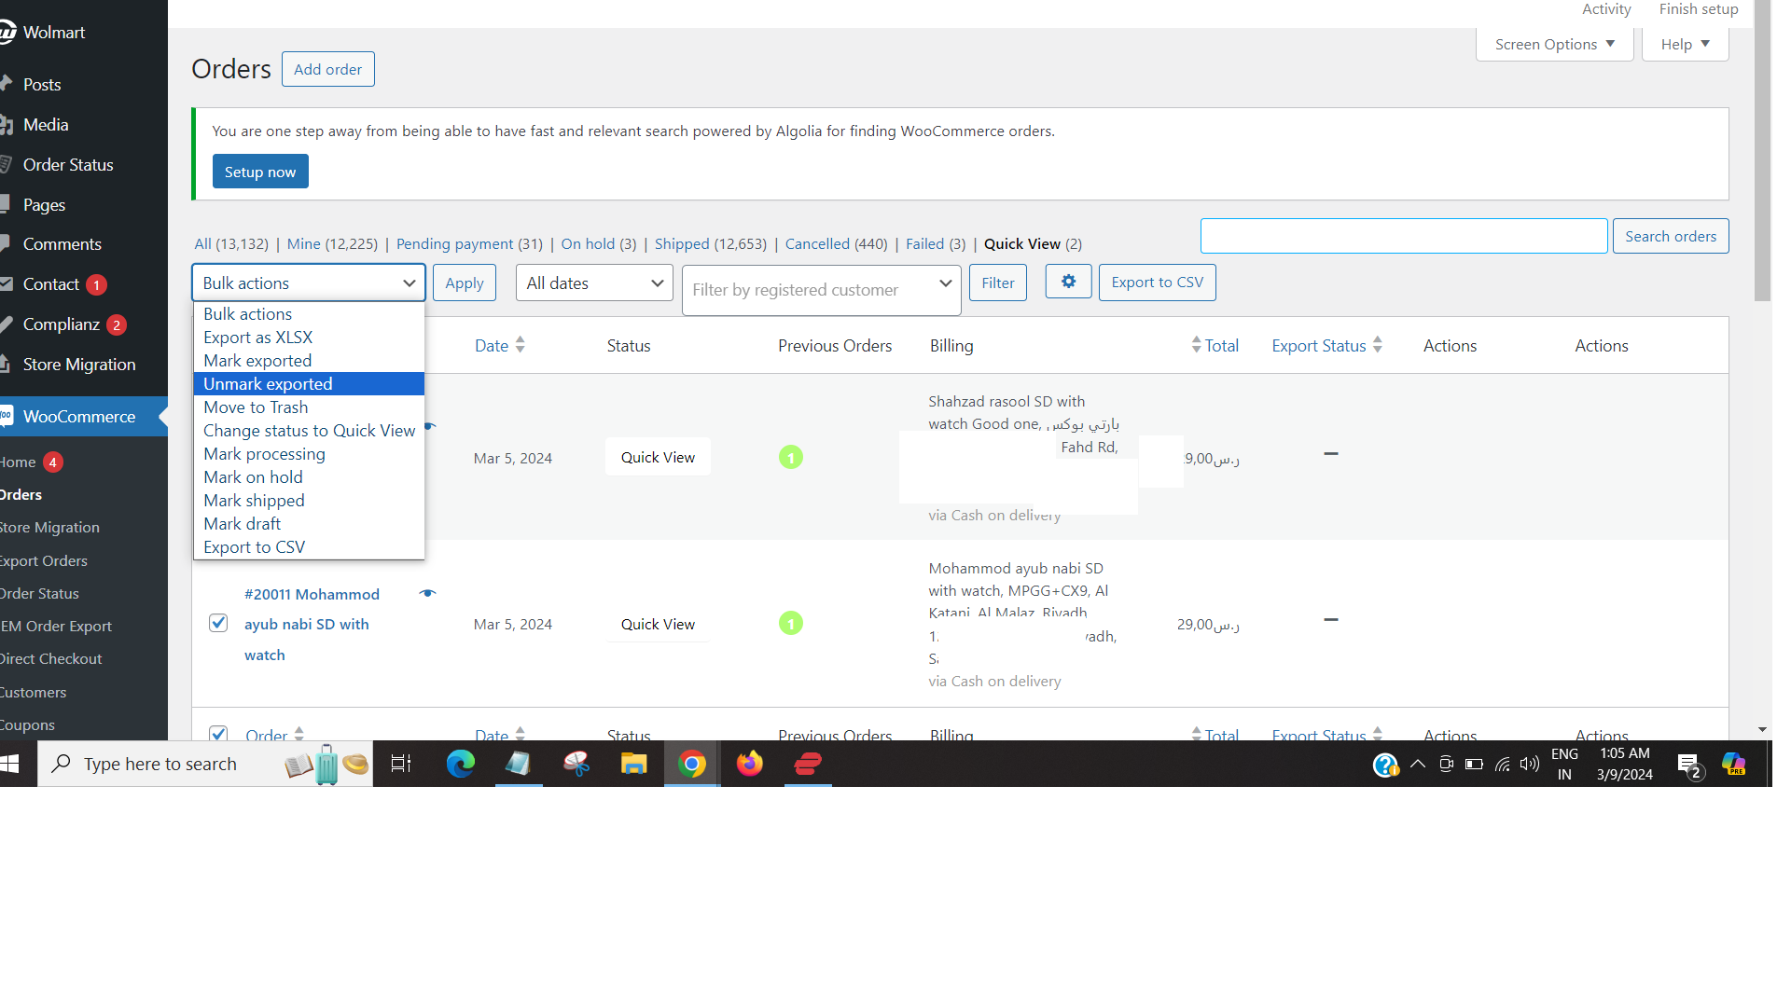Click in the order search field
Image resolution: width=1791 pixels, height=1007 pixels.
tap(1404, 236)
